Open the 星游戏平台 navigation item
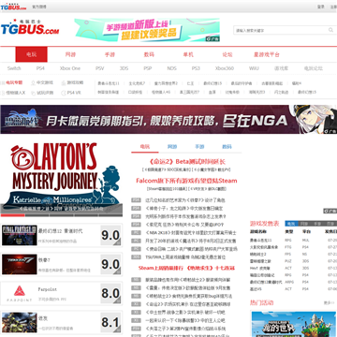The width and height of the screenshot is (337, 337). [x=267, y=54]
